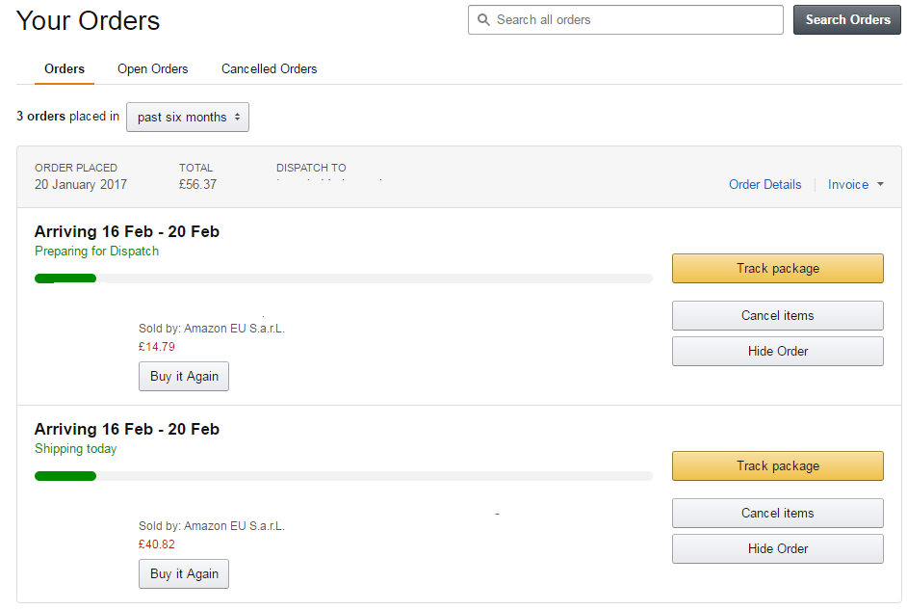Image resolution: width=907 pixels, height=610 pixels.
Task: Hide Order for the £14.79 shipment
Action: [x=777, y=352]
